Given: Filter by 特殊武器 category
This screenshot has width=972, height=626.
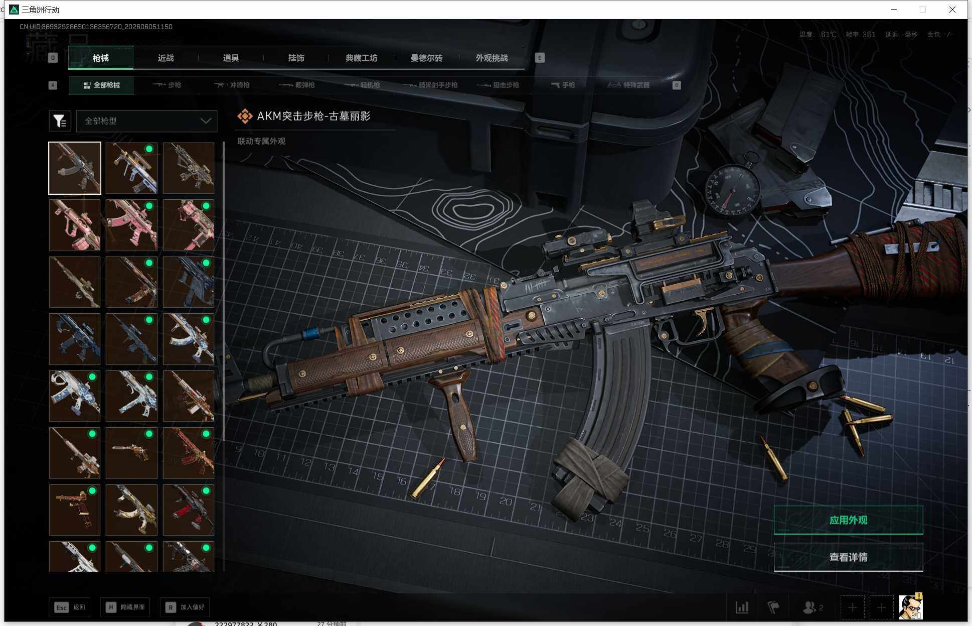Looking at the screenshot, I should [628, 85].
